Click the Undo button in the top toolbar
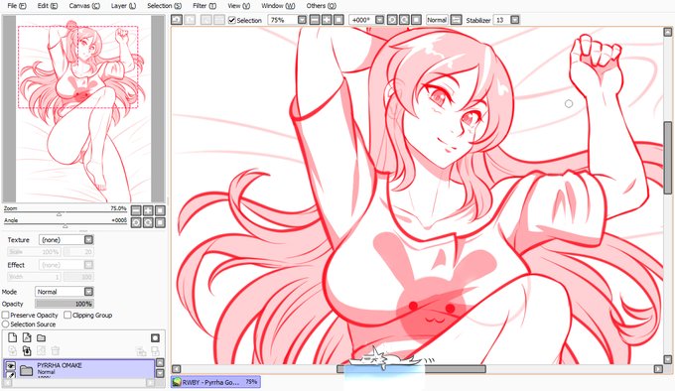The width and height of the screenshot is (675, 391). [x=177, y=20]
